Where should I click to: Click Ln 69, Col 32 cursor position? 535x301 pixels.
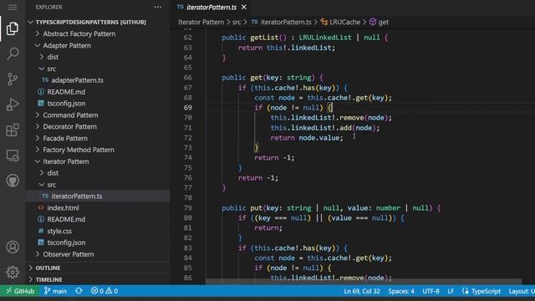pyautogui.click(x=362, y=291)
